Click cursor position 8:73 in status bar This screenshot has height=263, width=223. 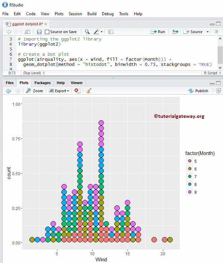click(12, 73)
